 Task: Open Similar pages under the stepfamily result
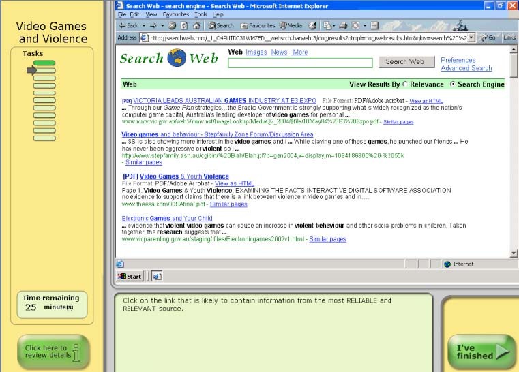tap(144, 162)
